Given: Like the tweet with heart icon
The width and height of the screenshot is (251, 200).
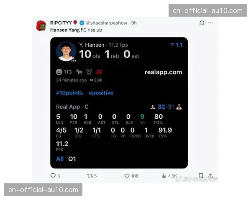Looking at the screenshot, I should (x=127, y=176).
